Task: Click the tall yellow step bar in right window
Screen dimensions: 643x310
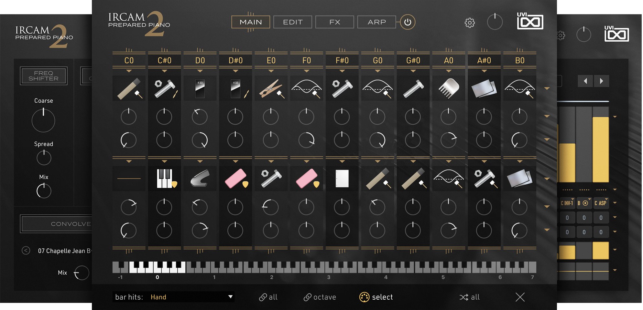Action: click(x=601, y=150)
